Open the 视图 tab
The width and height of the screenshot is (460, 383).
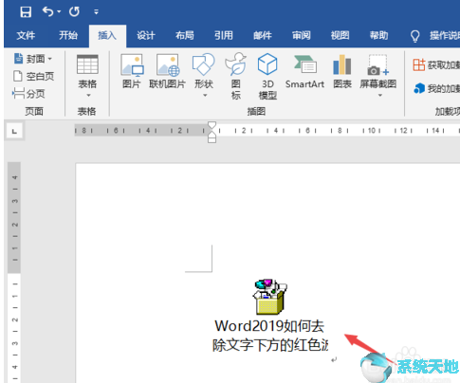pyautogui.click(x=340, y=35)
